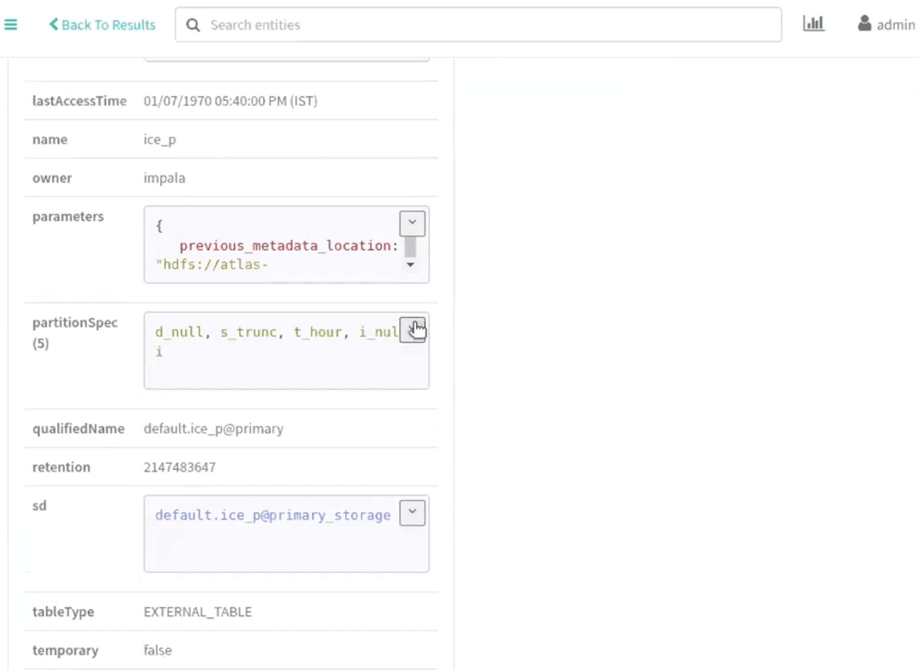This screenshot has width=919, height=670.
Task: Click the admin user icon
Action: tap(864, 23)
